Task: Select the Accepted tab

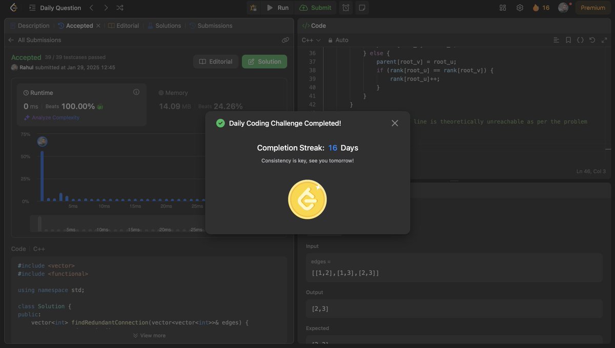Action: click(x=75, y=26)
